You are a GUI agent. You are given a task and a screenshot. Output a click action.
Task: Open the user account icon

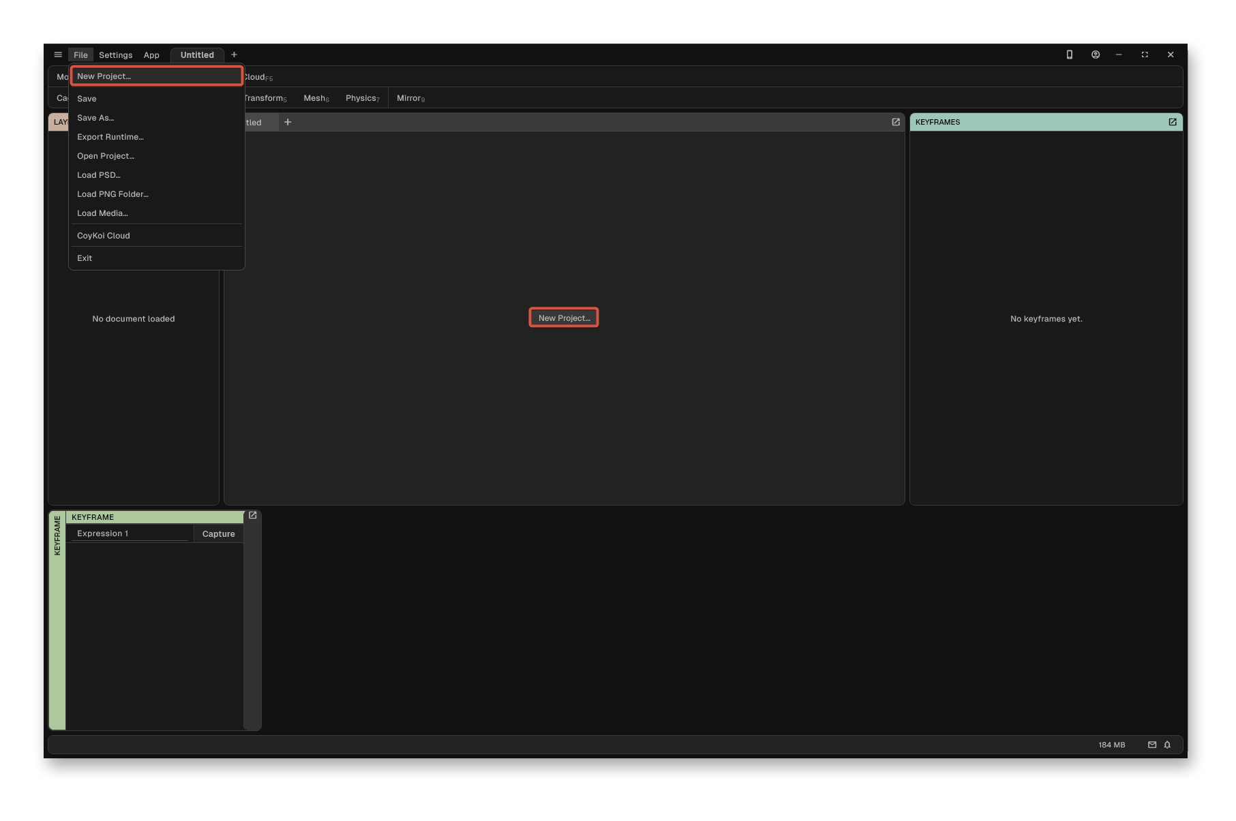(x=1095, y=55)
